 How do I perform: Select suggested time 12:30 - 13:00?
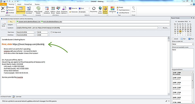(x=182, y=73)
